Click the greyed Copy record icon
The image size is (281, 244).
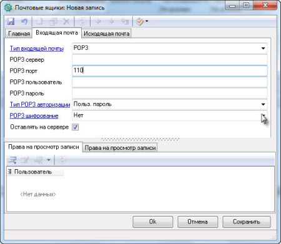point(53,21)
